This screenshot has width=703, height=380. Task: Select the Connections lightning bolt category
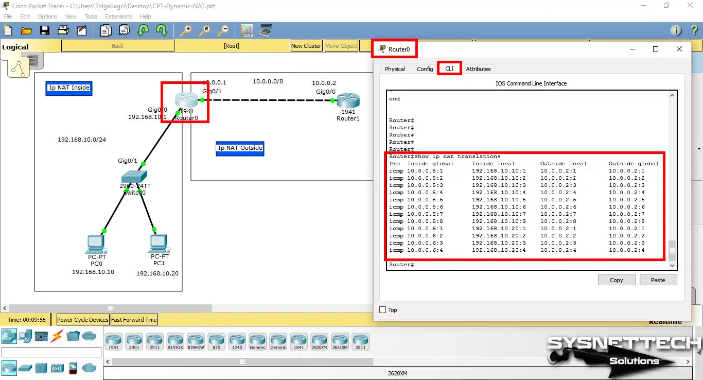pos(57,337)
